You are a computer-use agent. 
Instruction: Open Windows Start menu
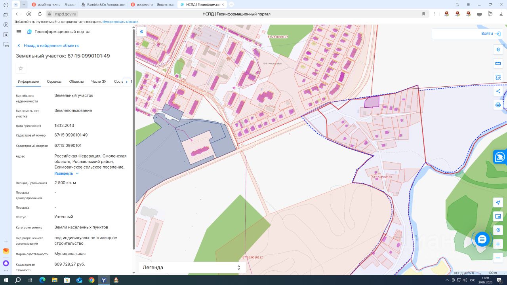(x=6, y=280)
